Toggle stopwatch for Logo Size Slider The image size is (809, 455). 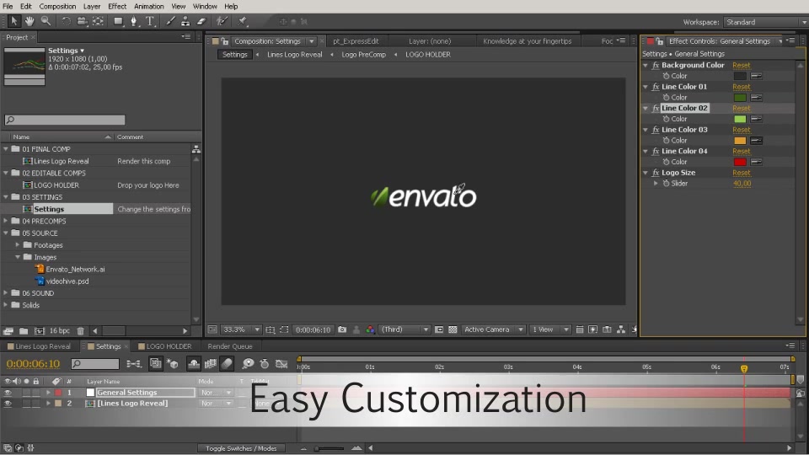666,183
